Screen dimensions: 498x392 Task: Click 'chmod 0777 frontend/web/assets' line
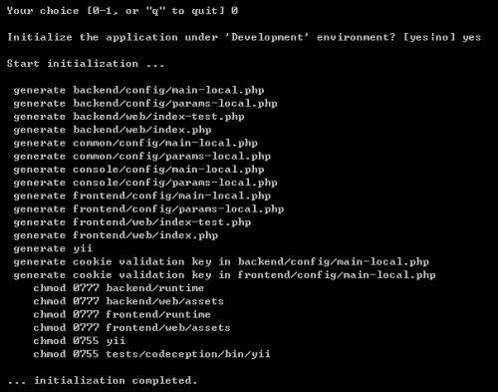pos(131,328)
